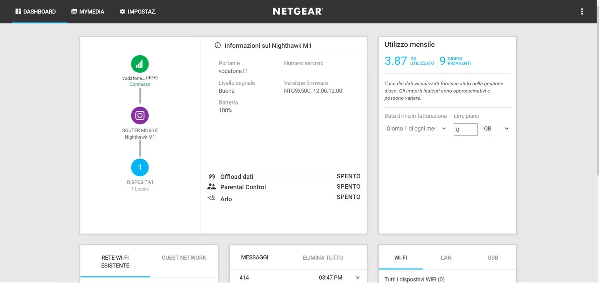Click the NETGEAR logo

(x=298, y=11)
